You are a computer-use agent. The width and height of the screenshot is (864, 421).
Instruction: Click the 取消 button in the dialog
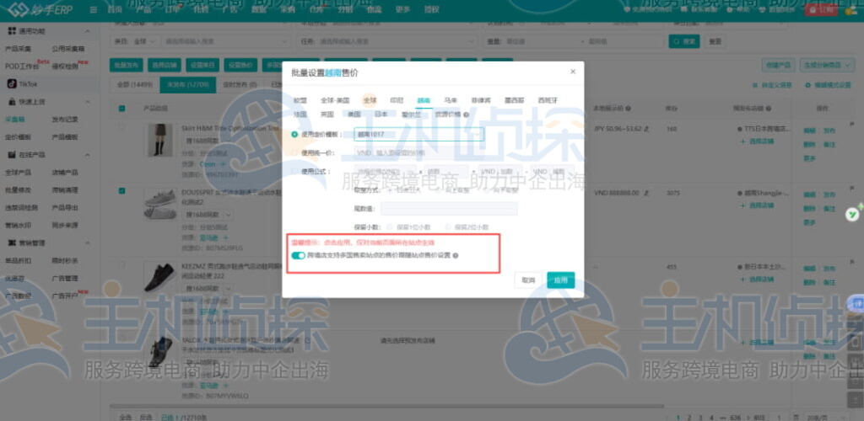(528, 280)
